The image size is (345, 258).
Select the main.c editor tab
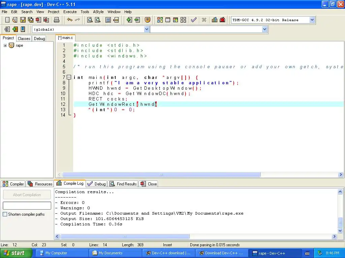[x=66, y=38]
